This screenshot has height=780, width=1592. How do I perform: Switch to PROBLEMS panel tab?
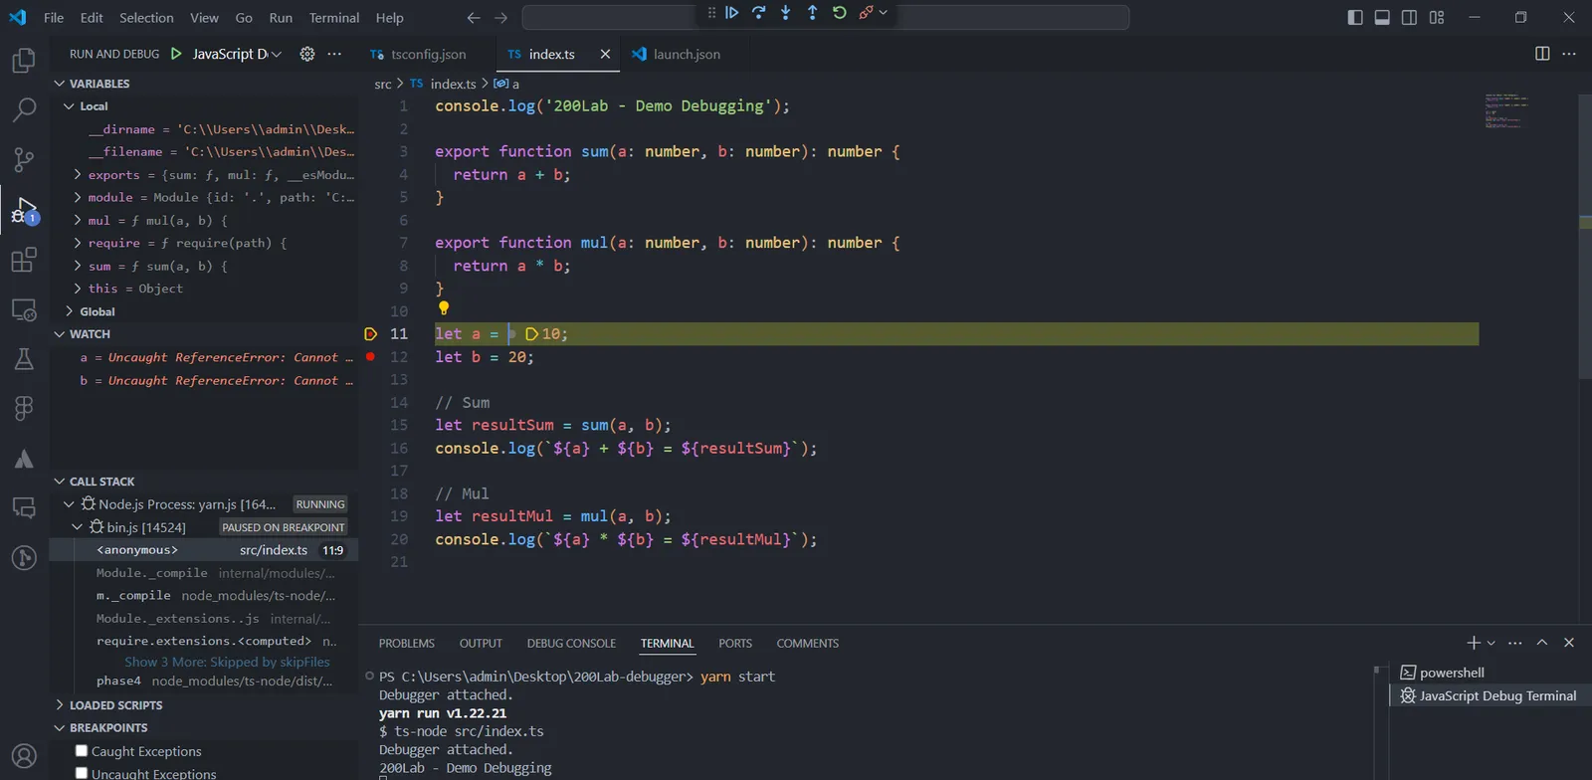pyautogui.click(x=407, y=644)
